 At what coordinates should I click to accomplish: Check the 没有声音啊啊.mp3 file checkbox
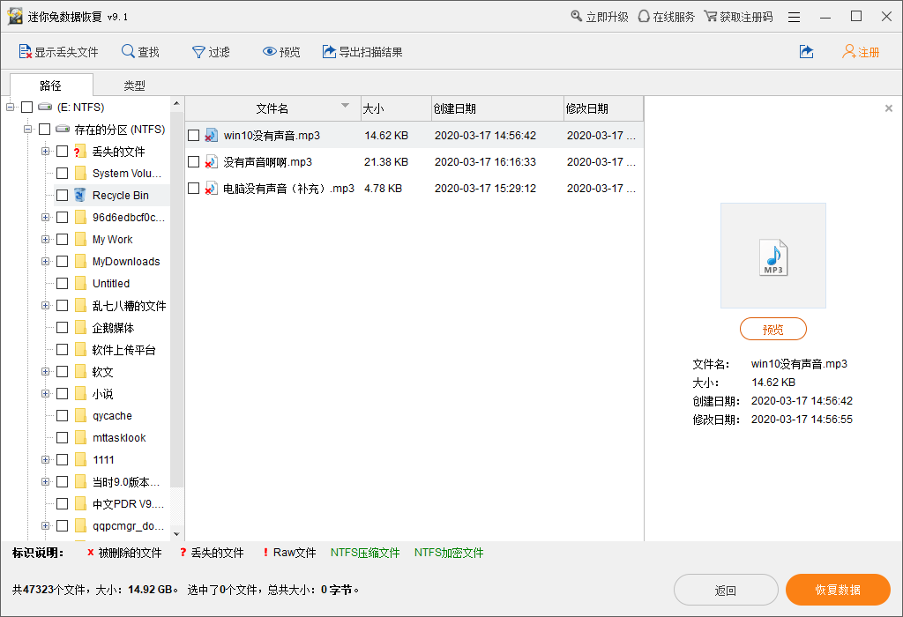[x=193, y=161]
